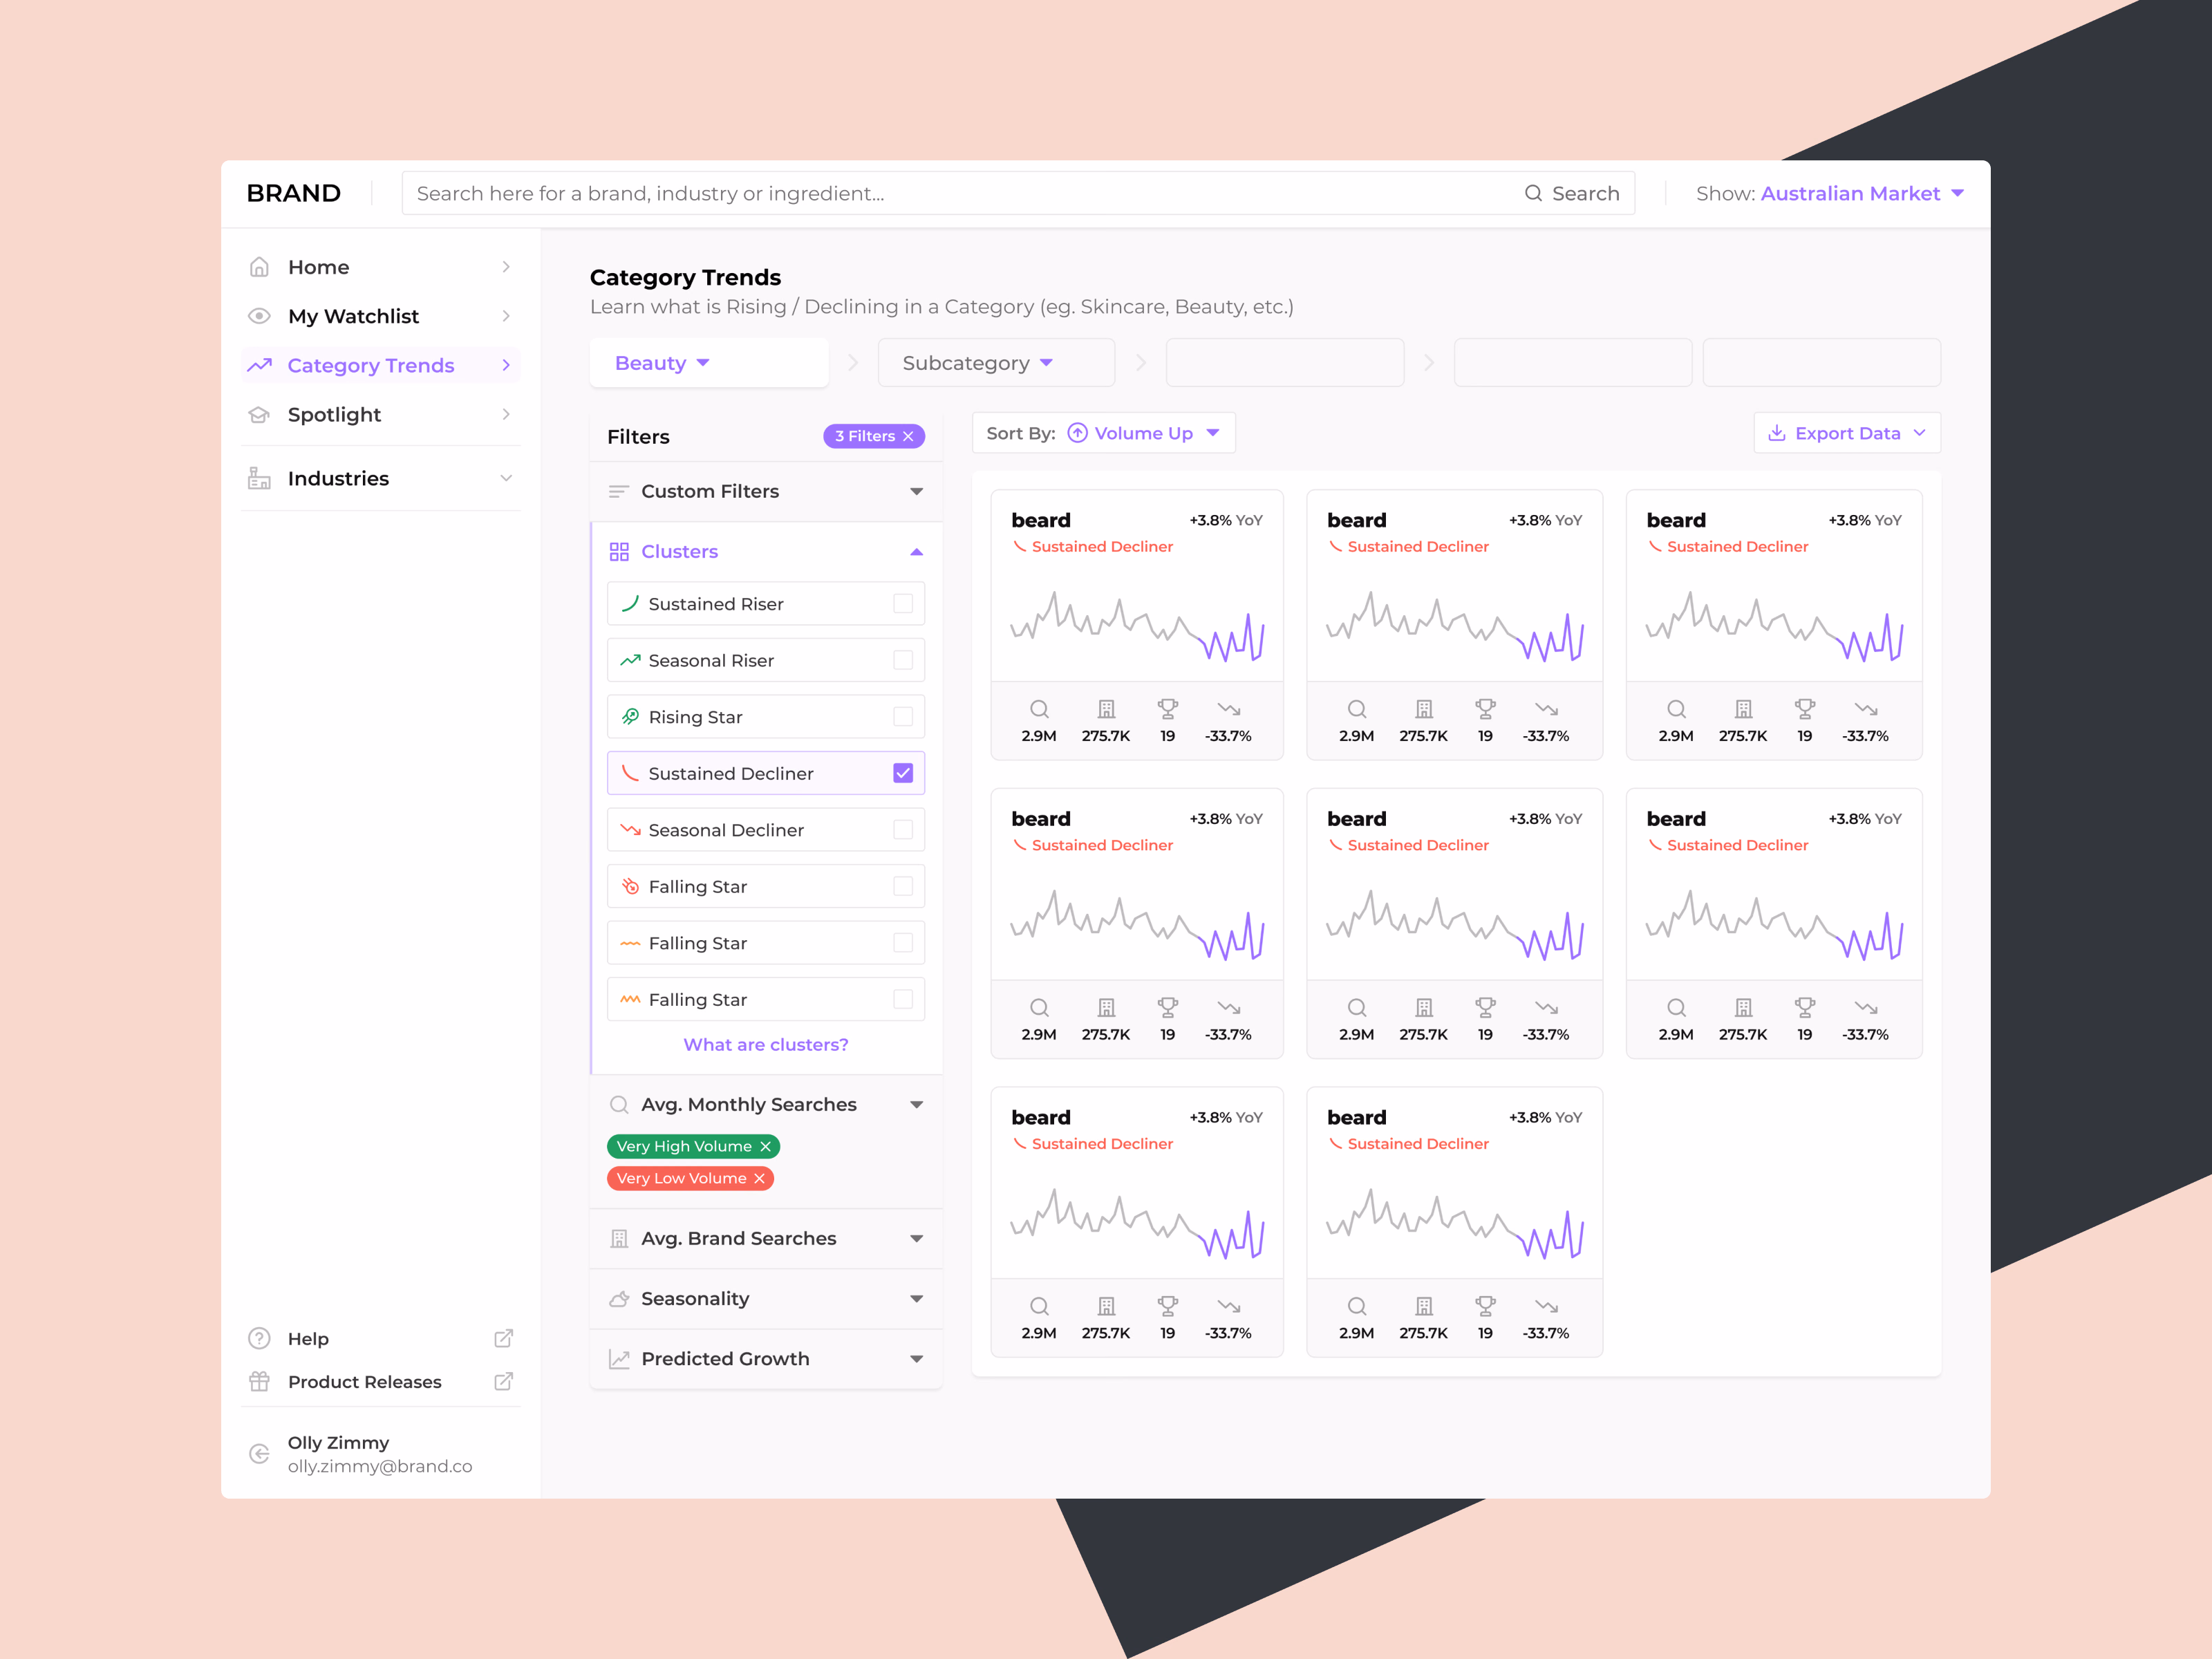
Task: Expand the Seasonality filter
Action: (x=766, y=1298)
